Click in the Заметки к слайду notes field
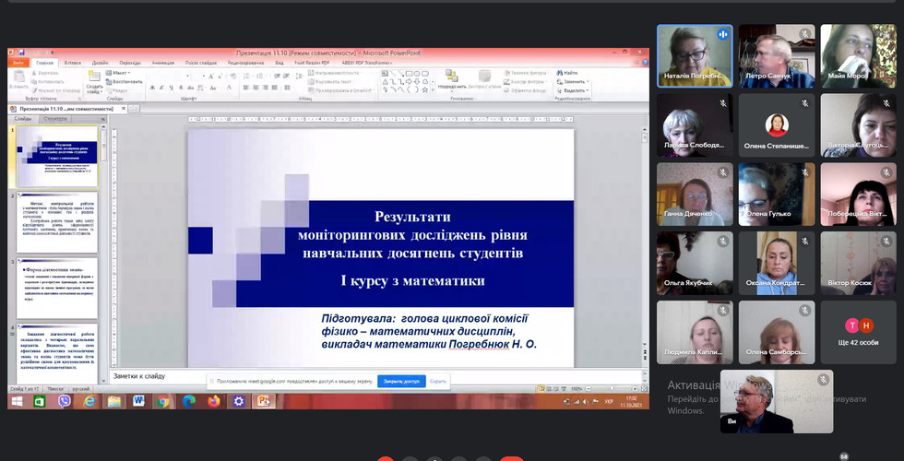This screenshot has height=461, width=904. coord(375,376)
